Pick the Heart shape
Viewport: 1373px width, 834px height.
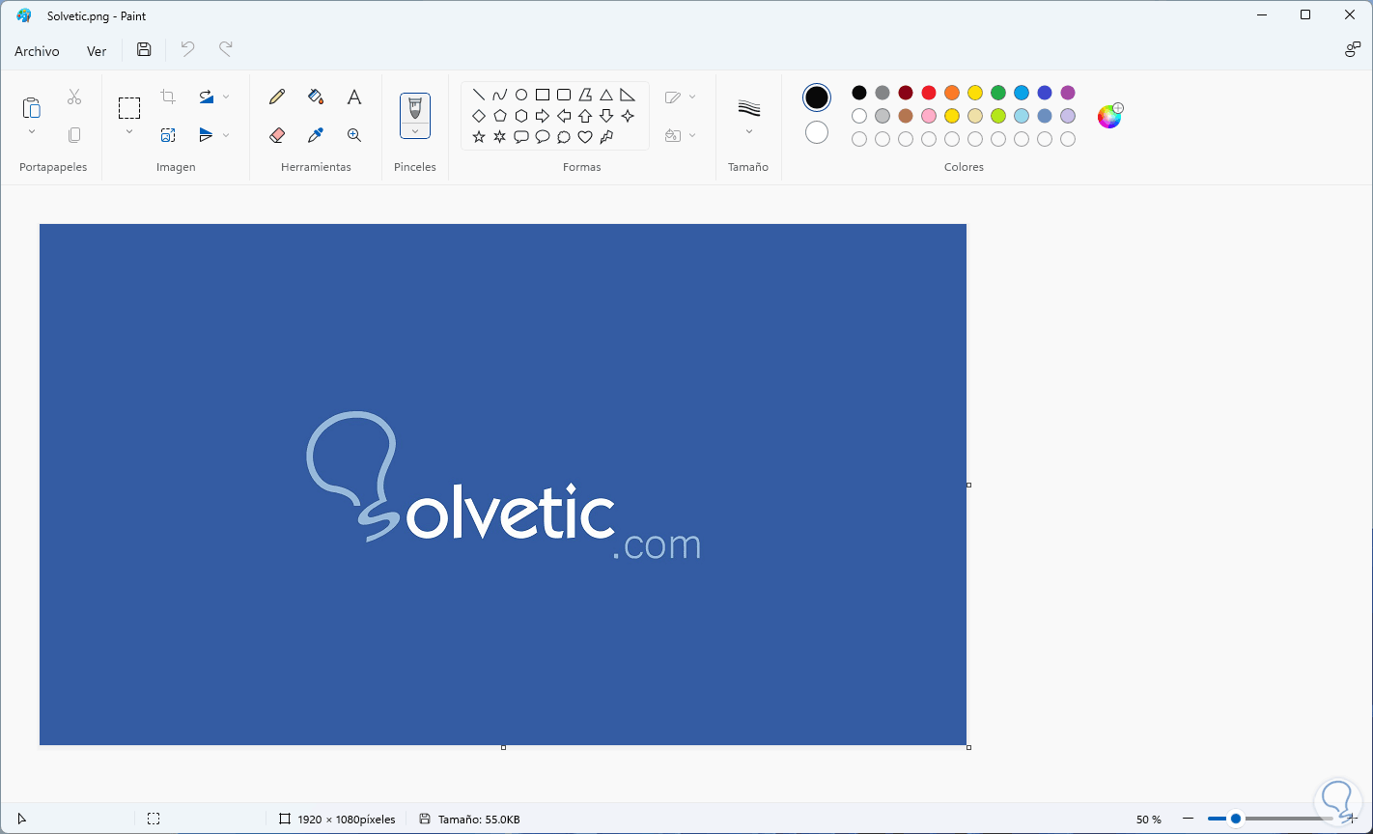click(x=585, y=137)
